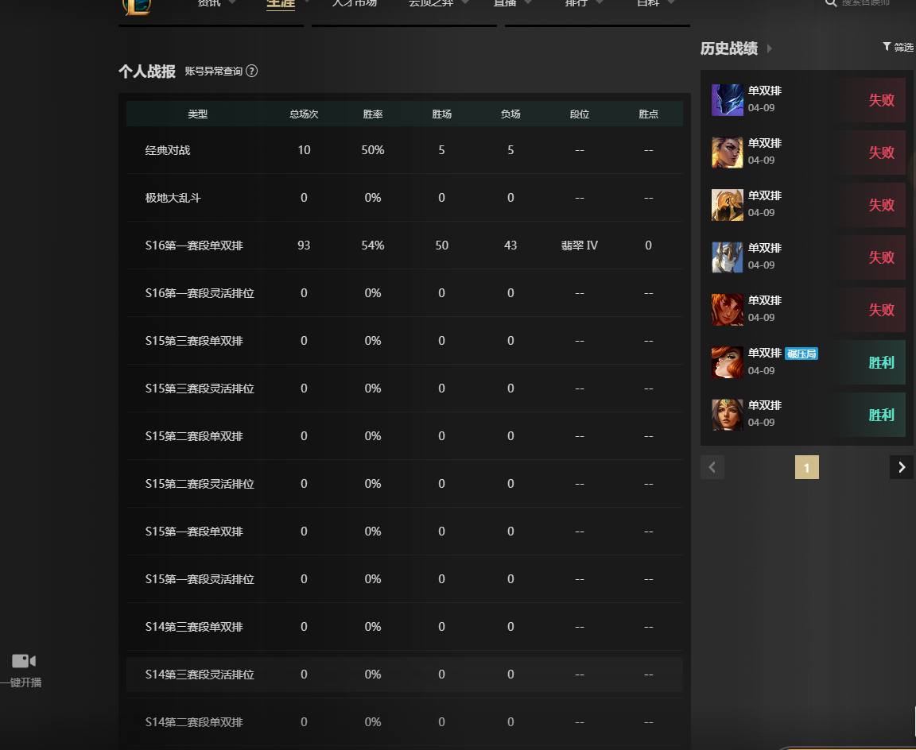Select the S16第一赛段单双排 table row

point(404,245)
